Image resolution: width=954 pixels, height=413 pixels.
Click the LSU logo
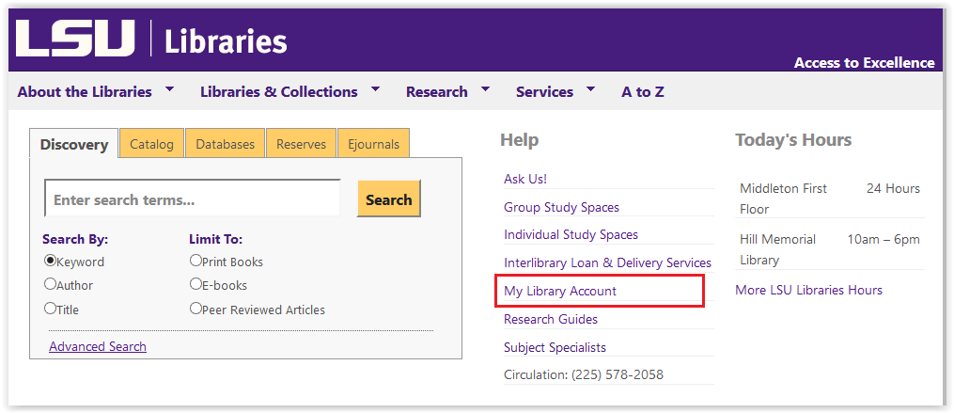pyautogui.click(x=75, y=39)
